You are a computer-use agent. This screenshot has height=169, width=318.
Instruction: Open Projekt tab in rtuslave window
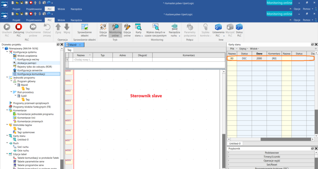[x=16, y=20]
